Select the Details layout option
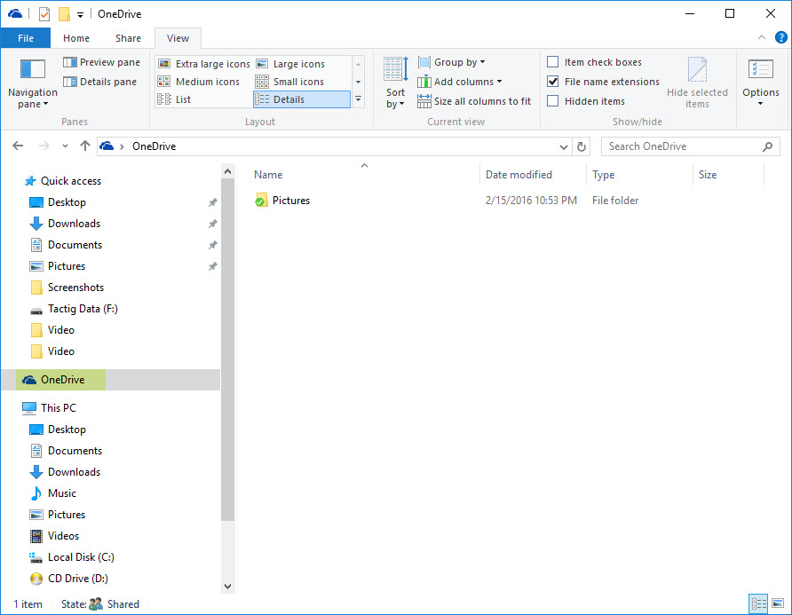This screenshot has height=615, width=792. (x=302, y=99)
